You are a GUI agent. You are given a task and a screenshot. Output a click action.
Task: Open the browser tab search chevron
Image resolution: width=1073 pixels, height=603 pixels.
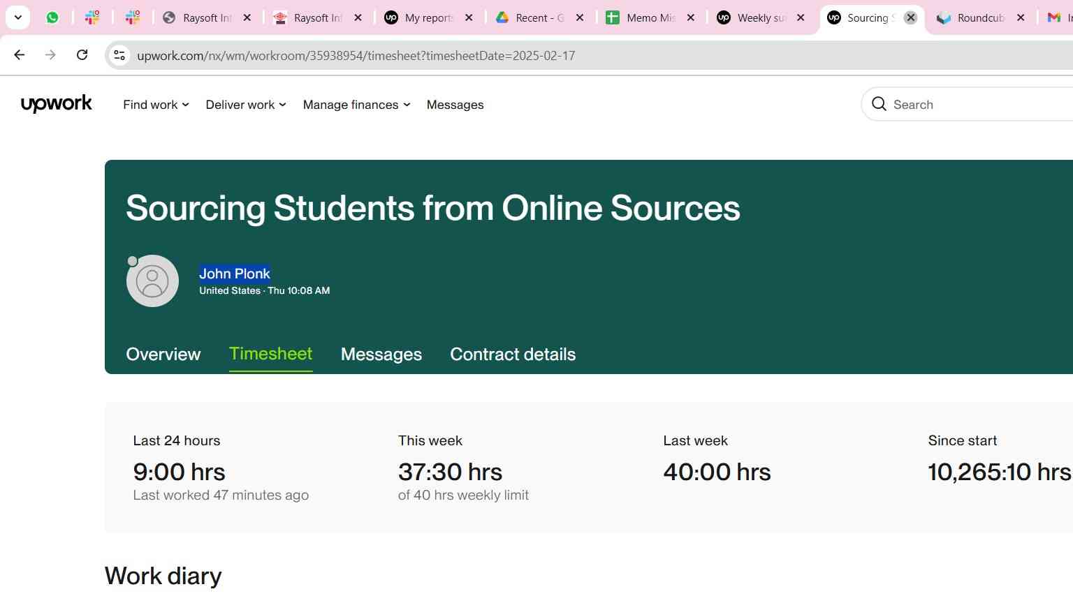click(x=18, y=17)
